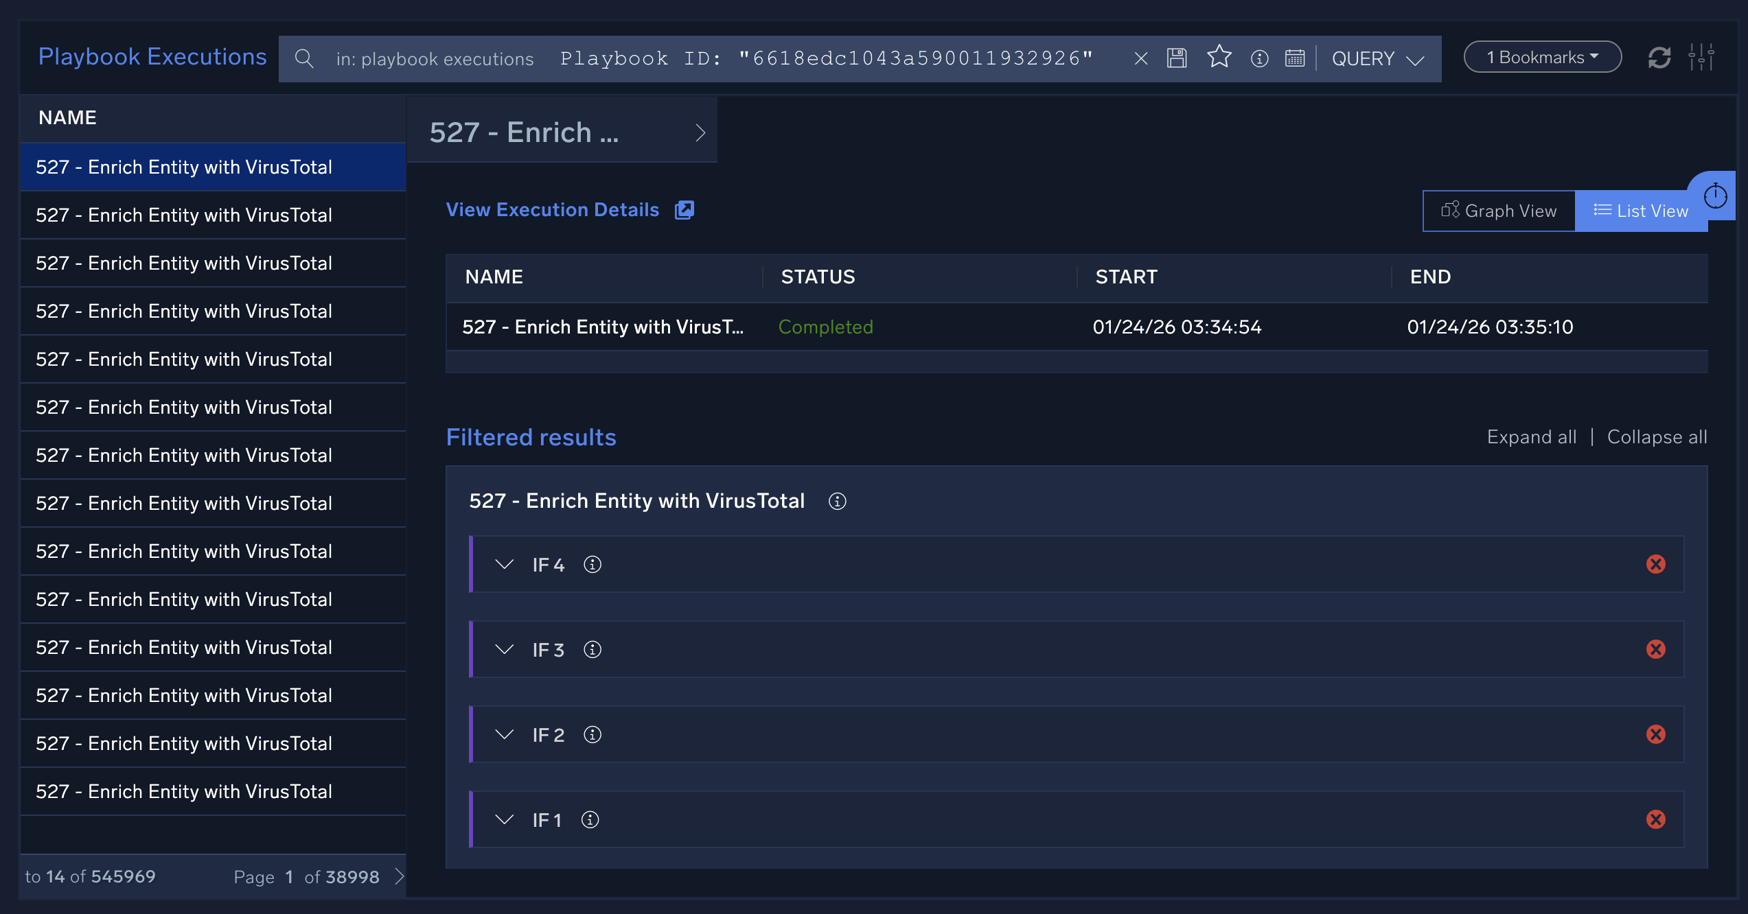1748x914 pixels.
Task: Click the save query floppy disk icon
Action: tap(1177, 58)
